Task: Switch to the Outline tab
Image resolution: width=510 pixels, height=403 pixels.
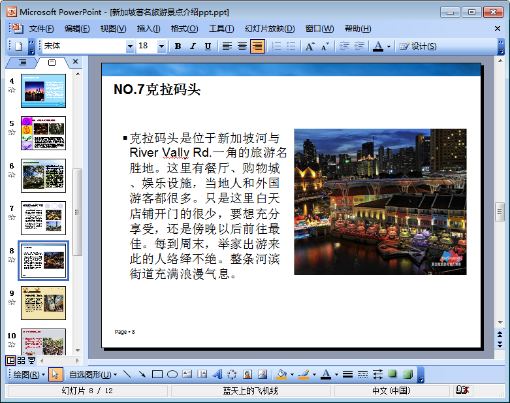Action: pos(22,63)
